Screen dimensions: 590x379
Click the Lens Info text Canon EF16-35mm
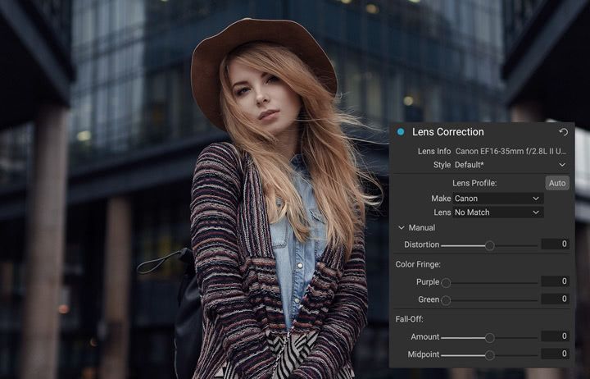[511, 151]
